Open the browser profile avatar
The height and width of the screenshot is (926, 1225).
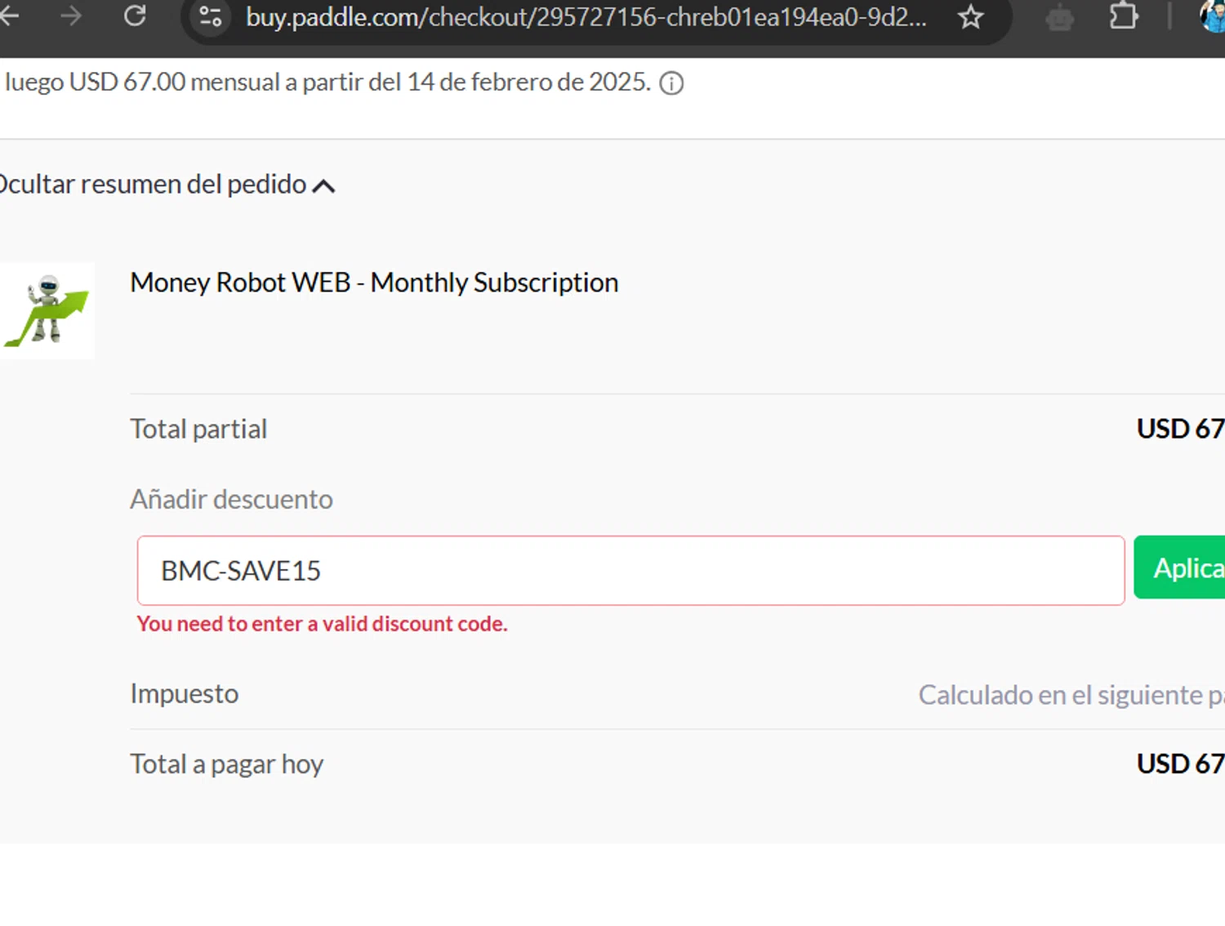[1213, 16]
